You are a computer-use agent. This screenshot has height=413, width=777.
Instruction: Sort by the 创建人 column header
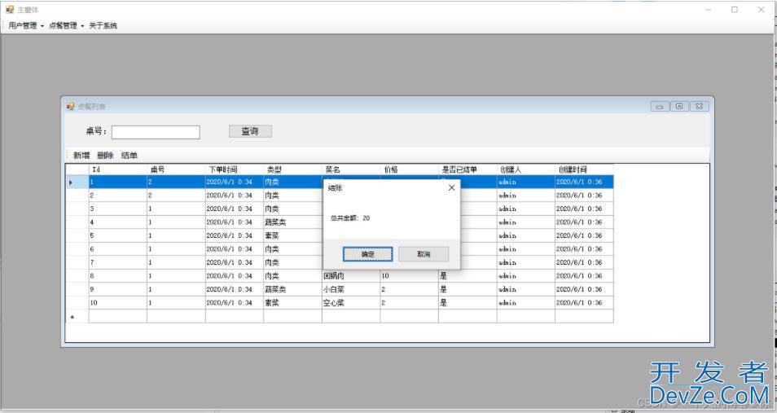pos(526,169)
